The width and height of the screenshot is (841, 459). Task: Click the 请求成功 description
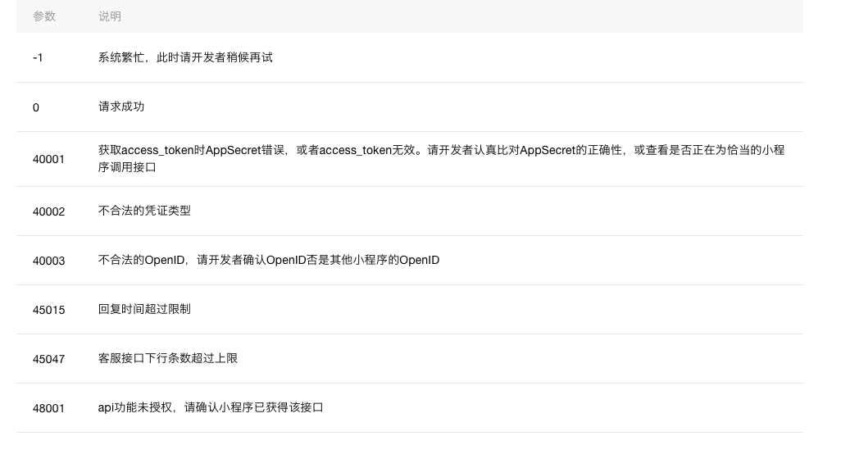[121, 107]
